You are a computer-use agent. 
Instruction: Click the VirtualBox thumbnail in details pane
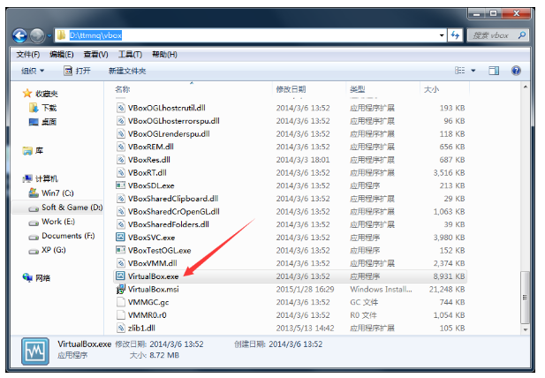(x=34, y=352)
